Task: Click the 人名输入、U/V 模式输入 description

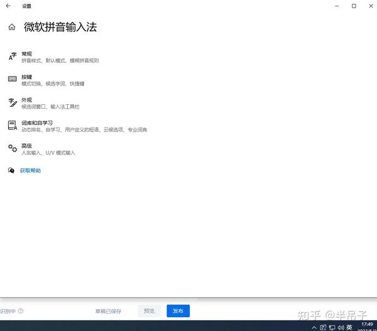Action: [48, 153]
